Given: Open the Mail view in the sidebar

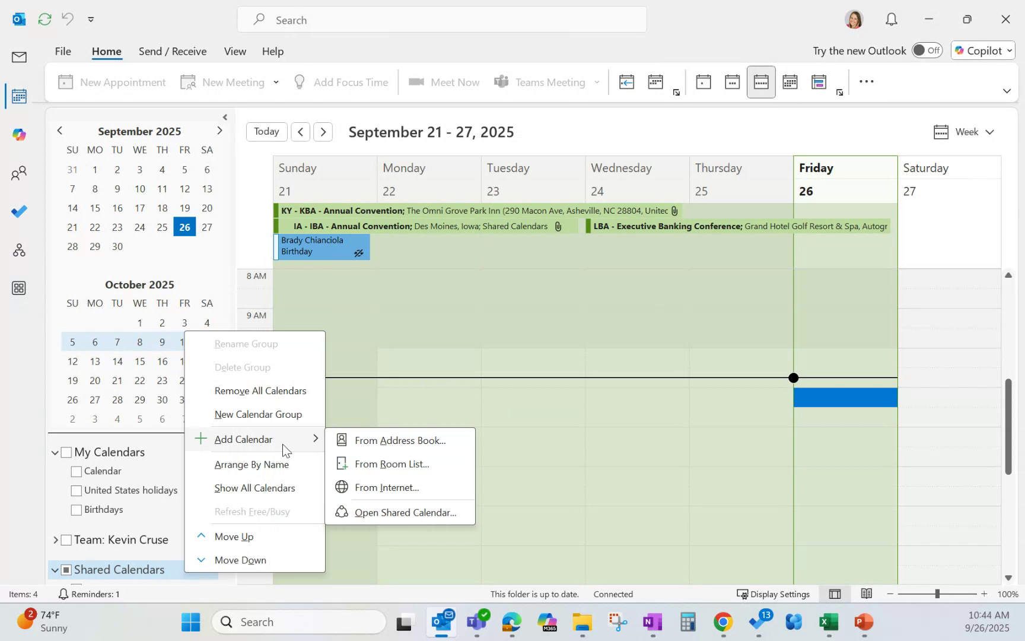Looking at the screenshot, I should pyautogui.click(x=18, y=57).
